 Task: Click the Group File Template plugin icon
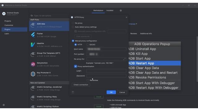33,55
